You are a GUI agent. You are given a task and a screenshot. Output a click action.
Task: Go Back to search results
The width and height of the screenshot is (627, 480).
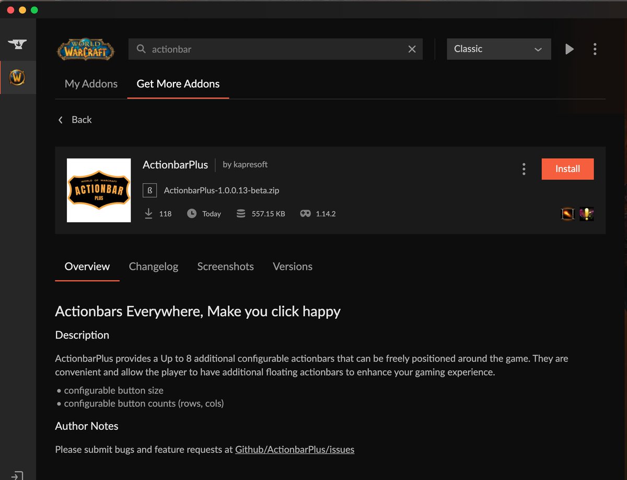tap(75, 120)
